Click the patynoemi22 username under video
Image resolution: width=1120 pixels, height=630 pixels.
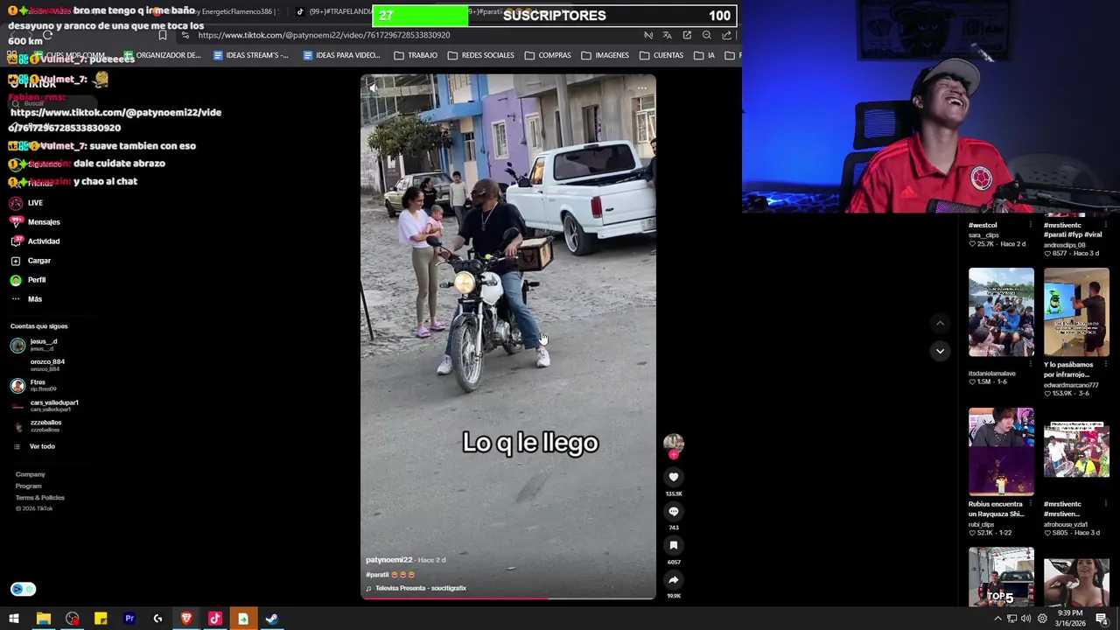coord(388,560)
